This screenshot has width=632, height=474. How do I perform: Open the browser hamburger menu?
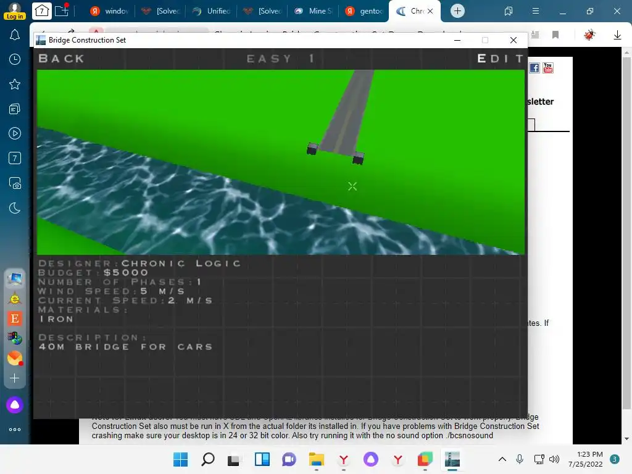pos(536,11)
